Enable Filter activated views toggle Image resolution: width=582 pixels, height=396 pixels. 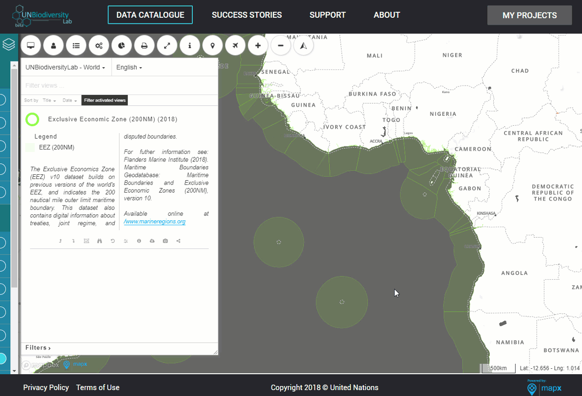105,100
